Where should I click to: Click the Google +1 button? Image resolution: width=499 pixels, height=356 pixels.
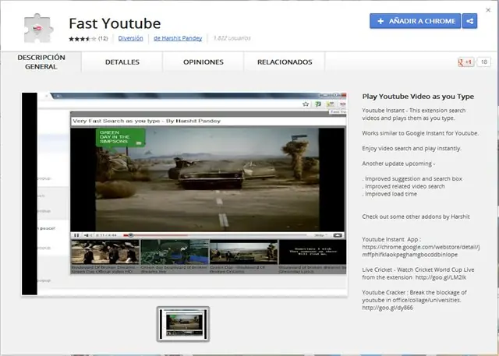coord(466,62)
